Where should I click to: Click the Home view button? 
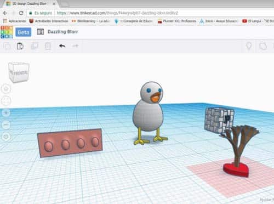point(6,89)
